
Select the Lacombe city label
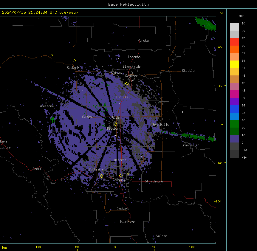coord(134,57)
